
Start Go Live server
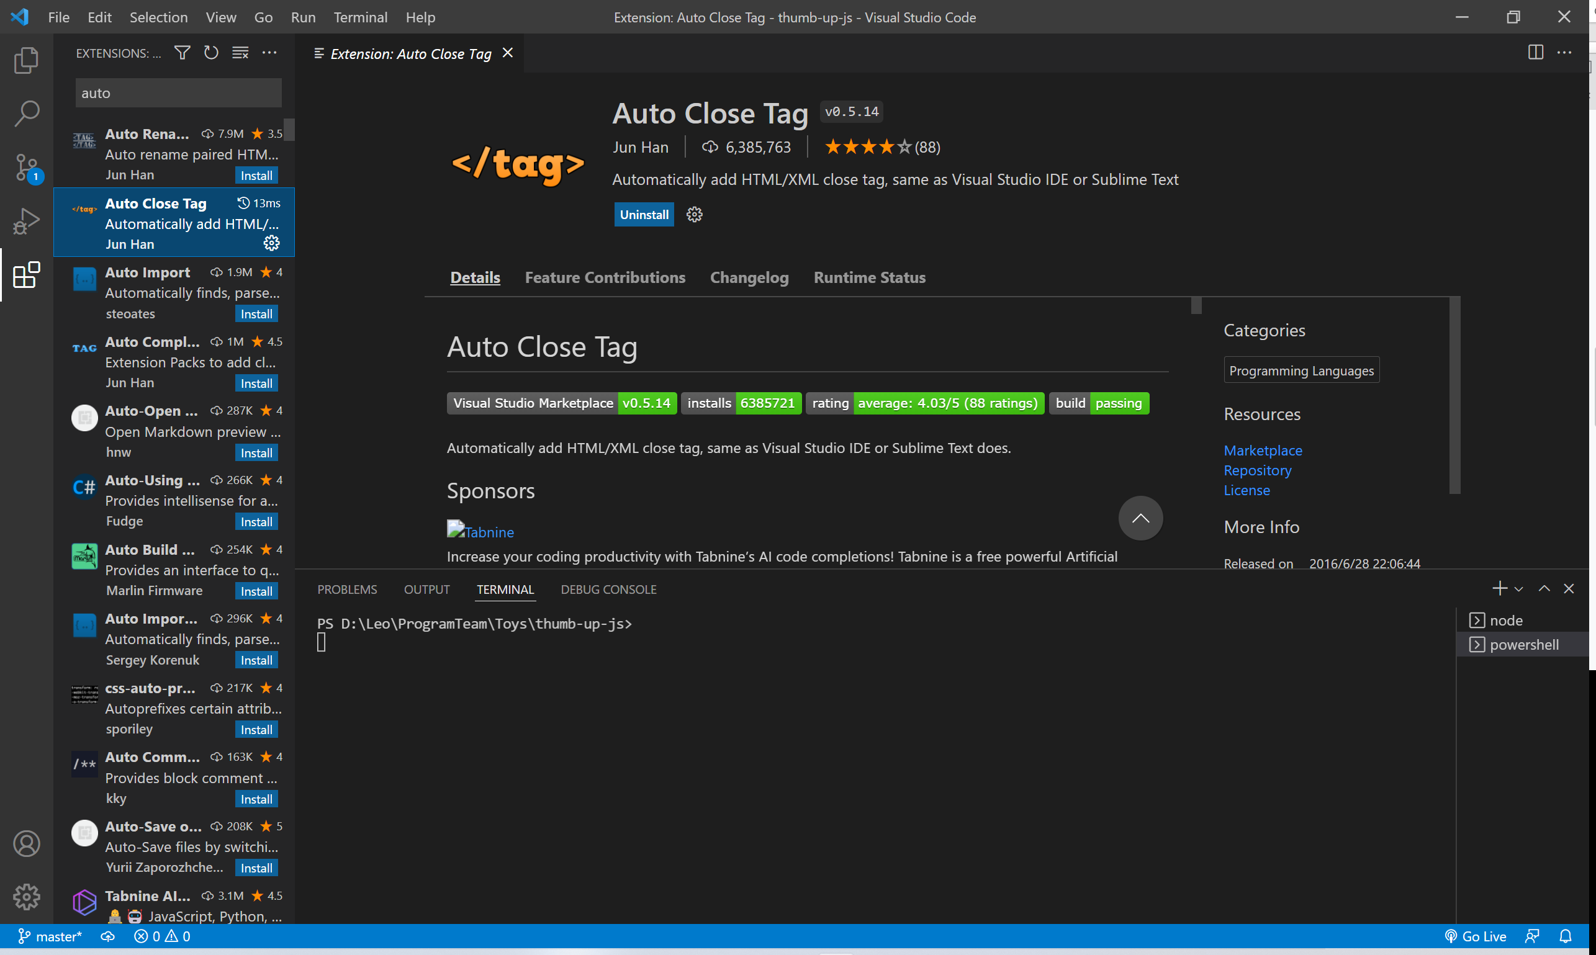point(1475,936)
